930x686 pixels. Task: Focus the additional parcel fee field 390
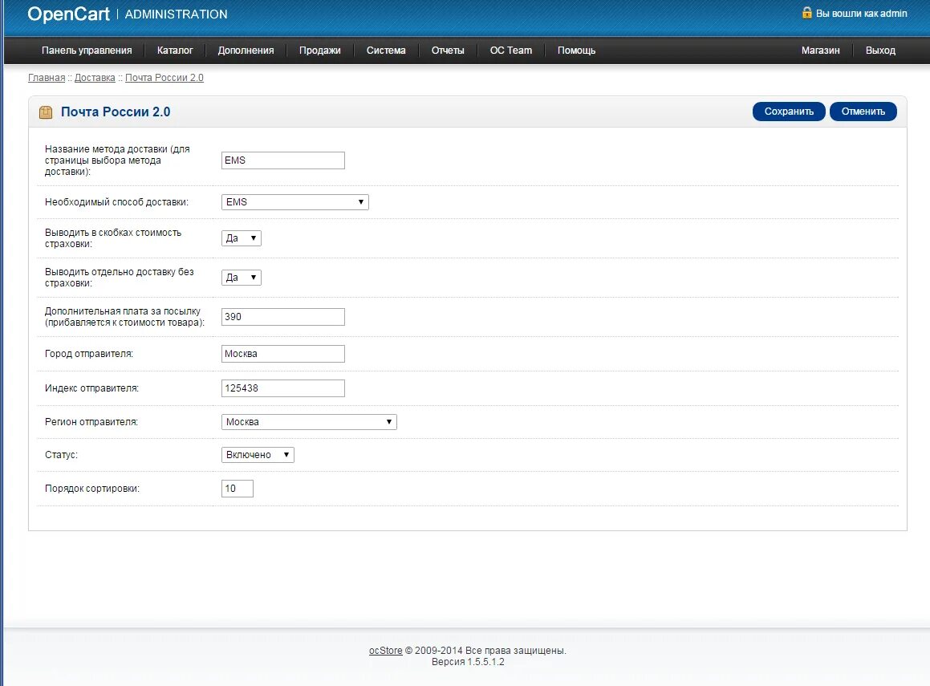click(x=283, y=317)
